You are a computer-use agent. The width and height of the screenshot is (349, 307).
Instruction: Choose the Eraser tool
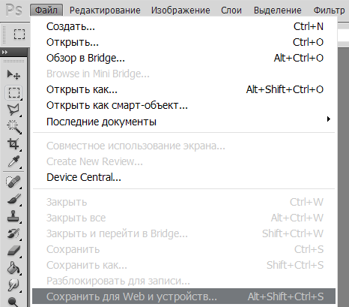click(x=13, y=251)
